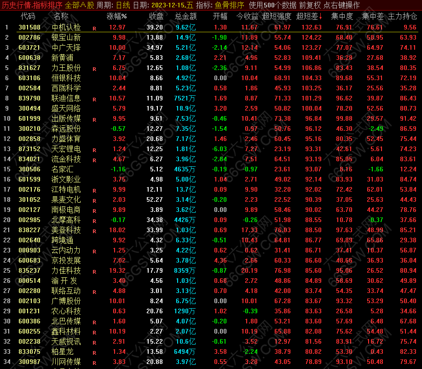Viewport: 422px width, 369px height.
Task: Sort by the 涨幅% column header
Action: [117, 17]
